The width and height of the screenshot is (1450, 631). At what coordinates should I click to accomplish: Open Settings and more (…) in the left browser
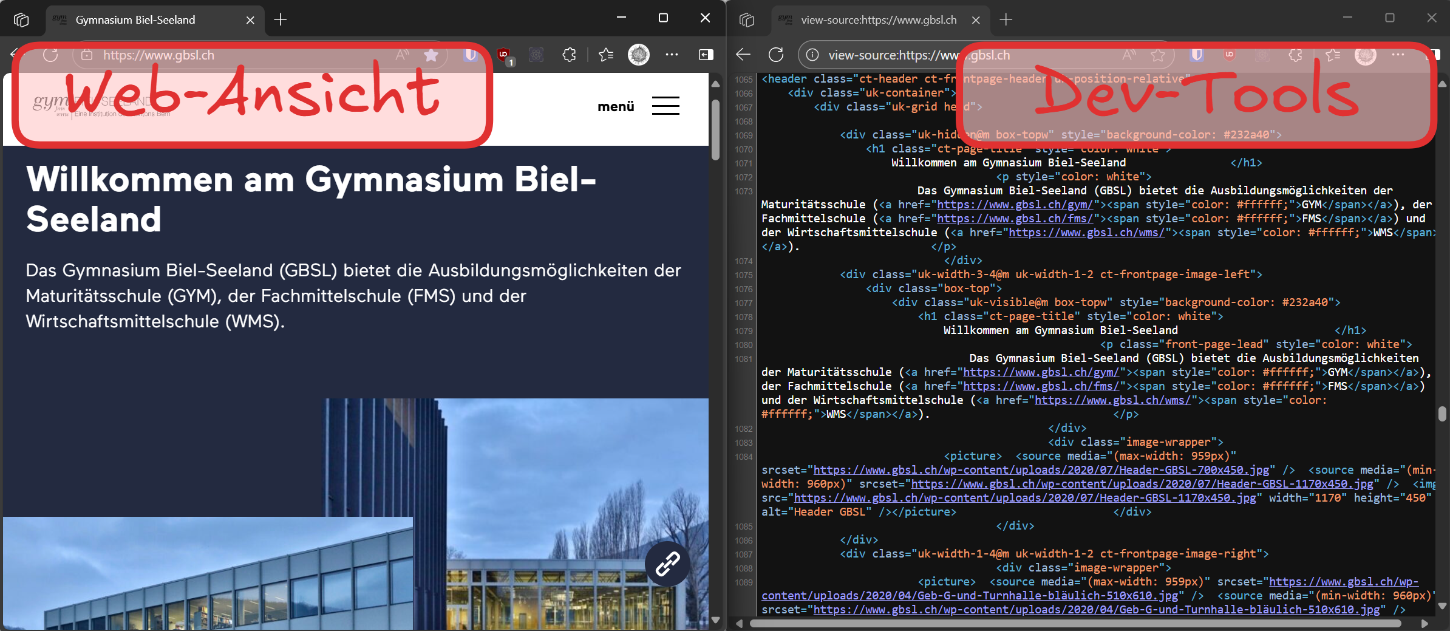click(672, 55)
